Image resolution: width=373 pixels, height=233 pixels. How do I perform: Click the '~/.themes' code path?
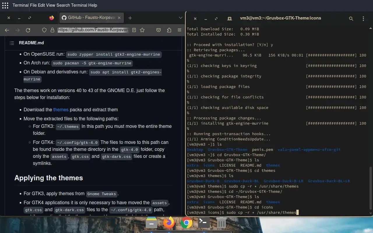coord(68,126)
